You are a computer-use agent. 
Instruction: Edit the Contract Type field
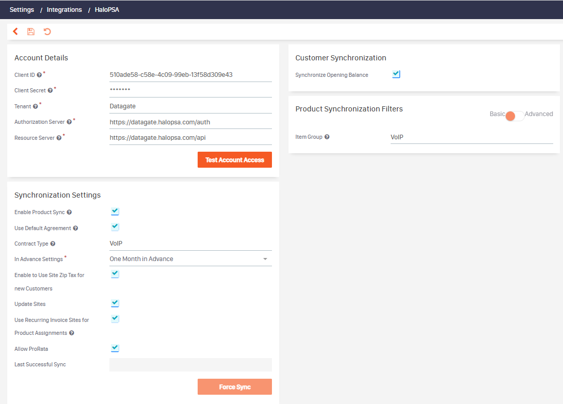pos(190,244)
